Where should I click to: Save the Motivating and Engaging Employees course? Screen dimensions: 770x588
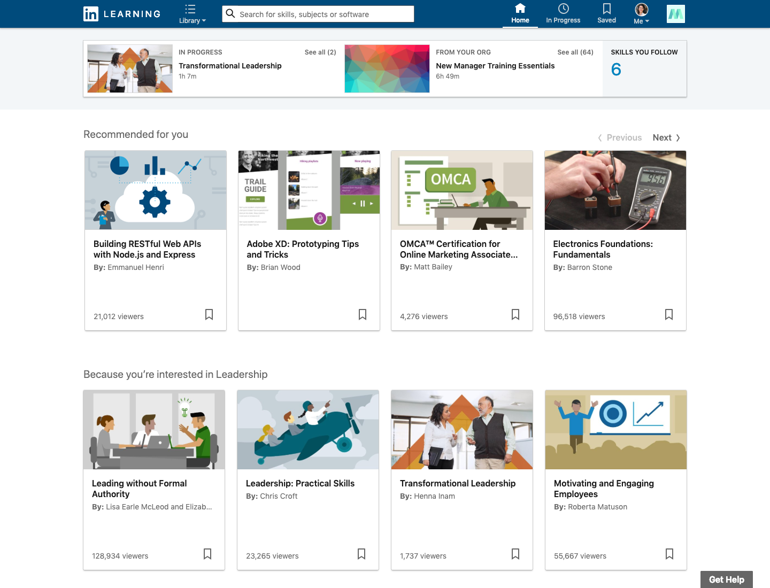click(x=669, y=554)
